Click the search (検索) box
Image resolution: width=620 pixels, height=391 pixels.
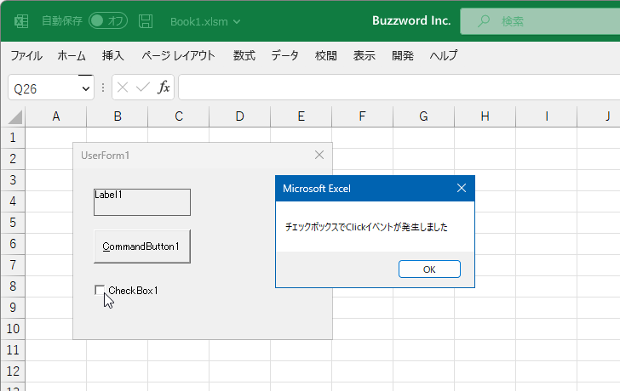click(x=540, y=21)
